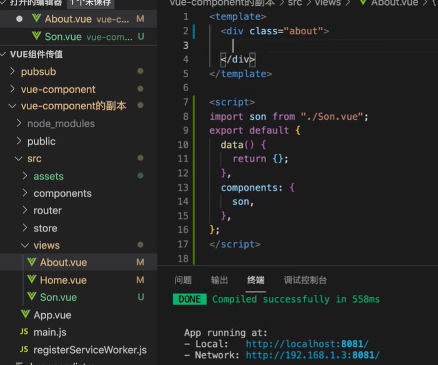Click the JS icon beside registerServiceWorker.js
This screenshot has height=365, width=438.
(x=24, y=349)
